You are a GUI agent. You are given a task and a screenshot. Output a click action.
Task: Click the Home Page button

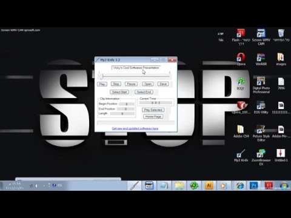click(x=153, y=117)
